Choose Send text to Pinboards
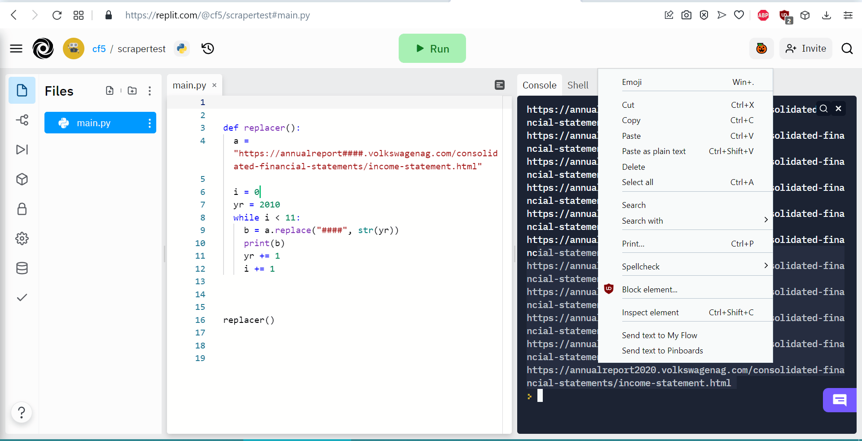Screen dimensions: 862x441 (x=688, y=351)
